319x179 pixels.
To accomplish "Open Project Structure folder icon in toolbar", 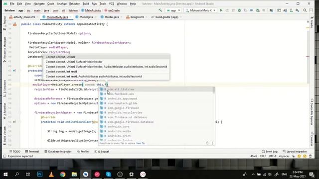I will 271,10.
